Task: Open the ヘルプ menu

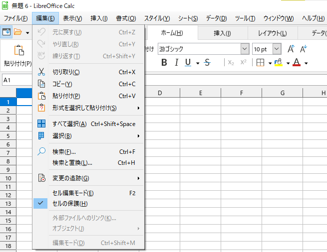Action: point(313,18)
